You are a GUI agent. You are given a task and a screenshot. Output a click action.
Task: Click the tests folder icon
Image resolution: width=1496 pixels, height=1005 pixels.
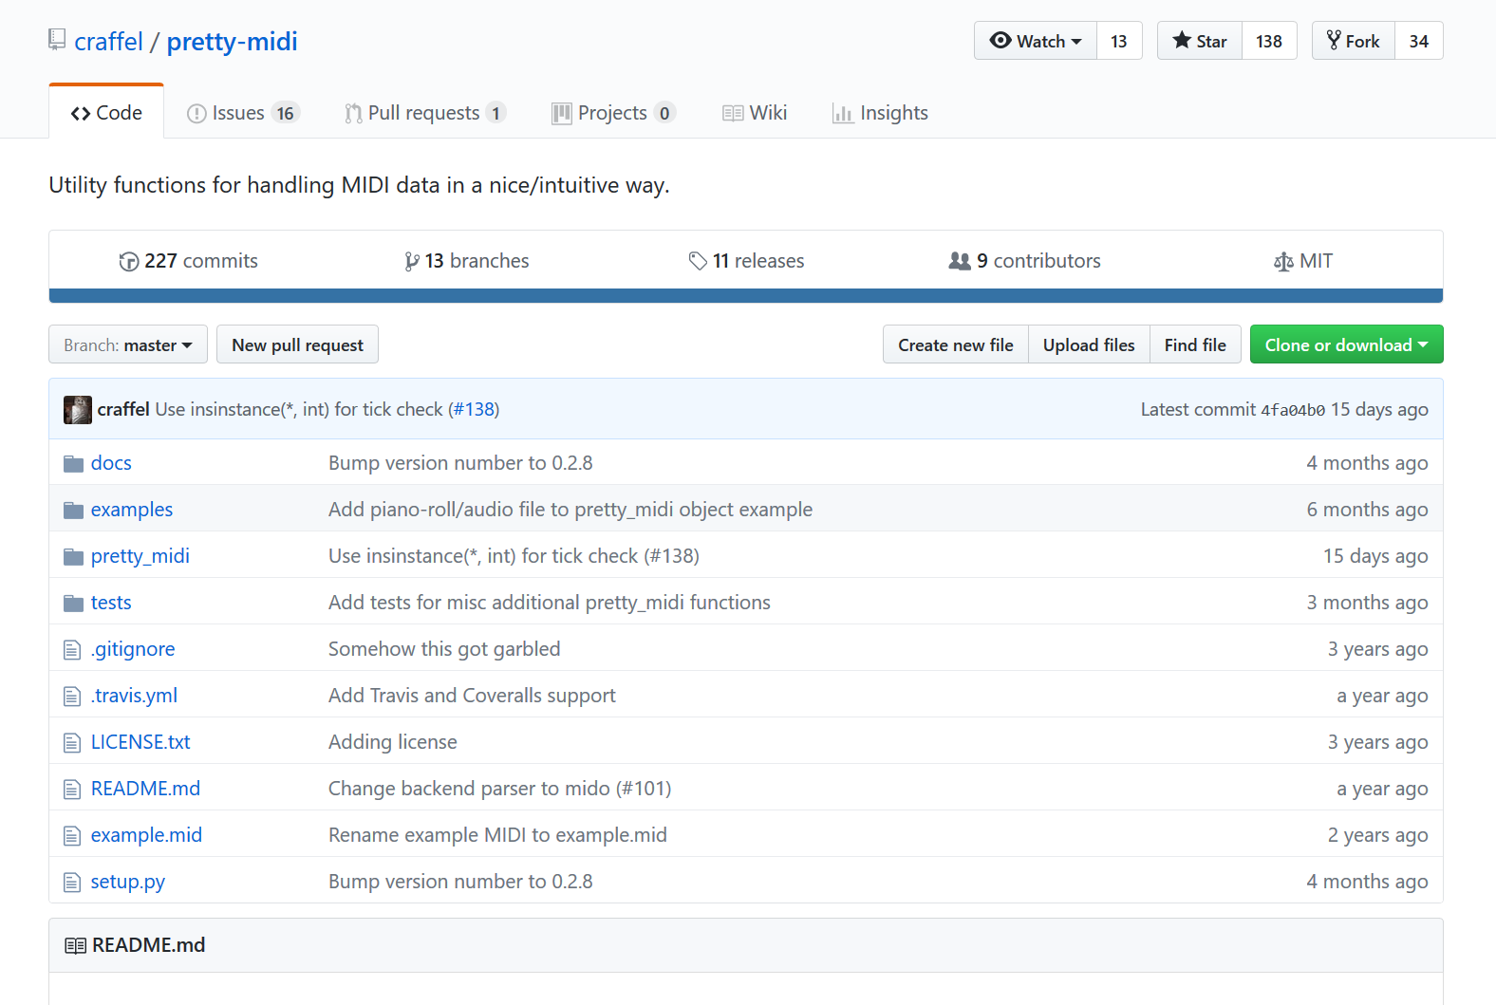point(73,603)
